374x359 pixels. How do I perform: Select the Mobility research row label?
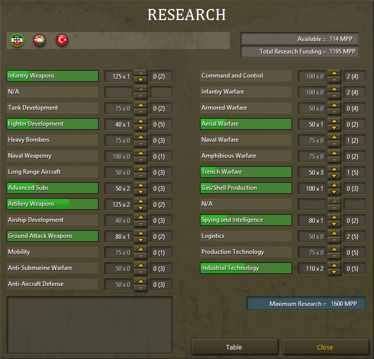[x=19, y=252]
